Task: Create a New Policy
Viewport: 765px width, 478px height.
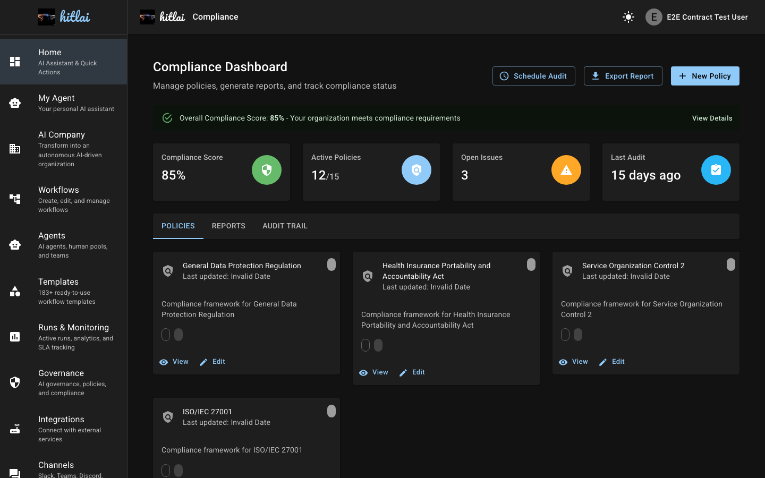Action: pyautogui.click(x=705, y=76)
